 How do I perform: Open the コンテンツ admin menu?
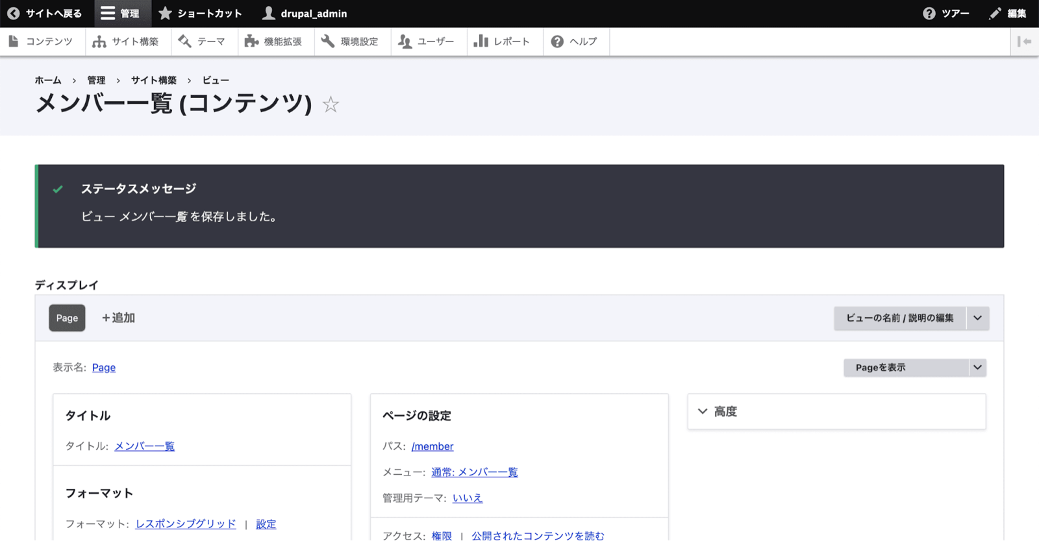coord(41,42)
